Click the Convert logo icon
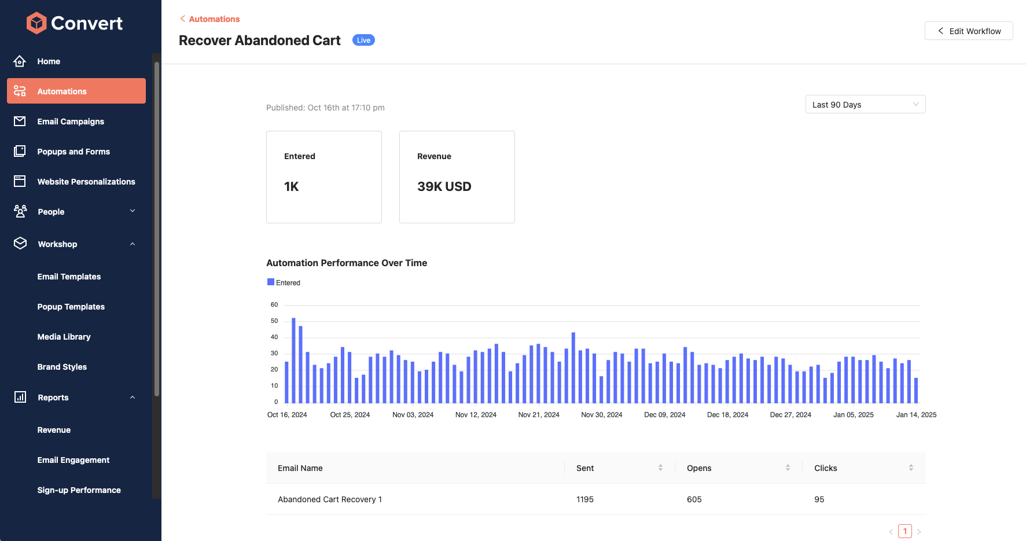The width and height of the screenshot is (1026, 541). click(36, 23)
